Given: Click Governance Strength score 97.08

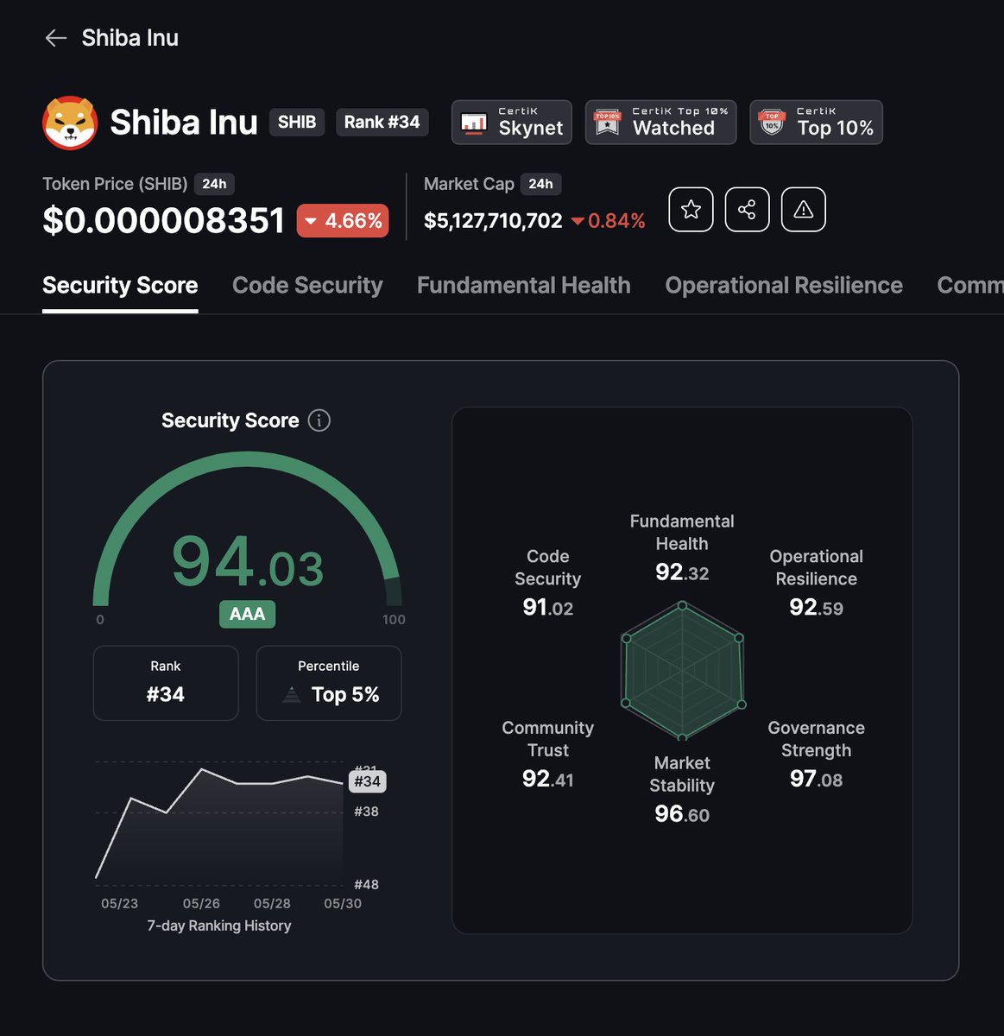Looking at the screenshot, I should click(817, 780).
